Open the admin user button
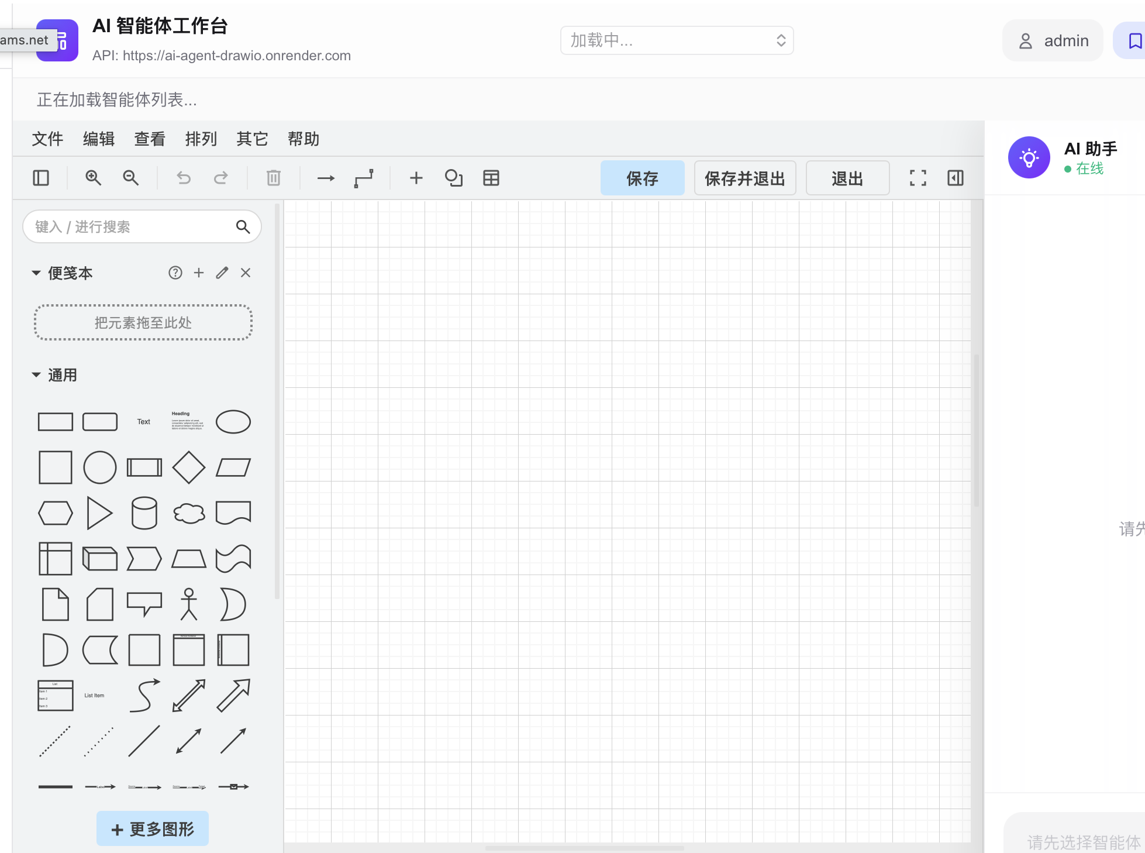Image resolution: width=1145 pixels, height=853 pixels. coord(1053,41)
